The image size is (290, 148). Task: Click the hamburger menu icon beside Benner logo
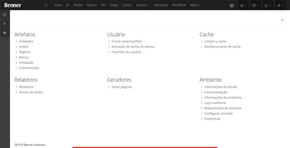(x=46, y=5)
